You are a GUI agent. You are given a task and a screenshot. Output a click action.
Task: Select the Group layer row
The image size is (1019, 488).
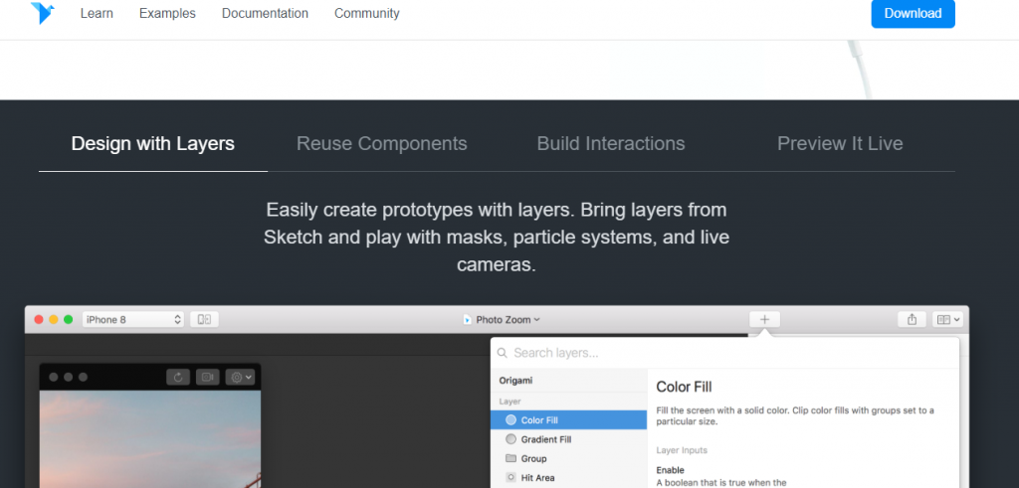(x=568, y=458)
